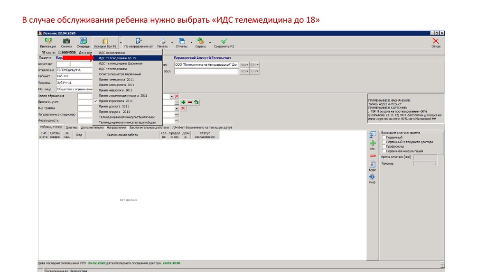This screenshot has width=486, height=272.
Task: Click the red minus icon above Курс
Action: (373, 155)
